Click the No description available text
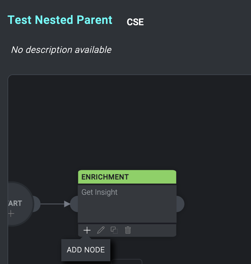Viewport: 251px width, 264px height. tap(61, 50)
